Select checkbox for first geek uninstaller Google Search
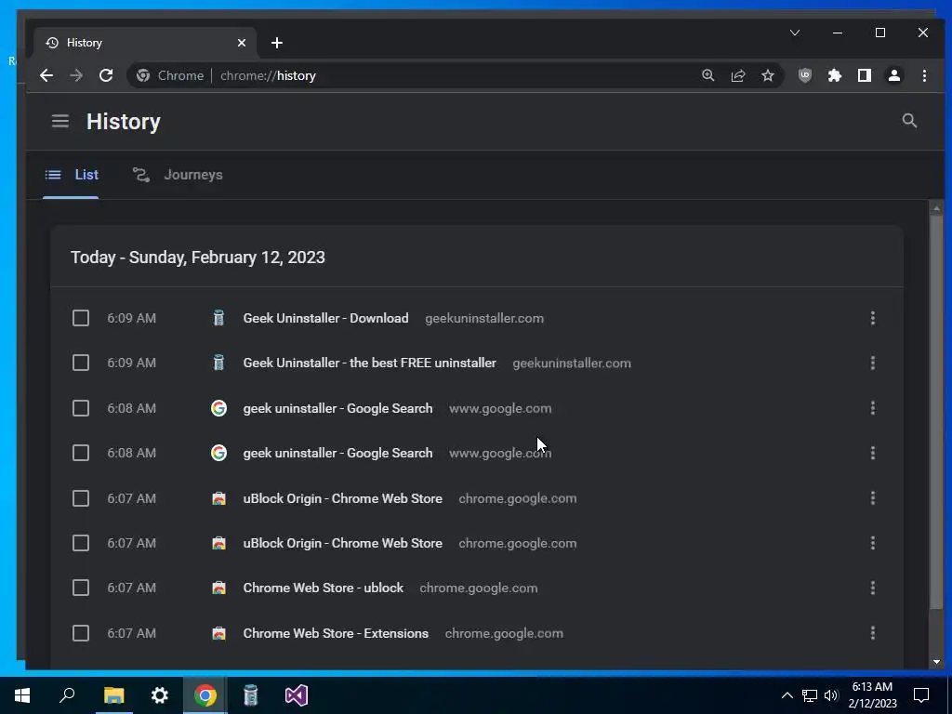This screenshot has height=714, width=952. point(81,408)
